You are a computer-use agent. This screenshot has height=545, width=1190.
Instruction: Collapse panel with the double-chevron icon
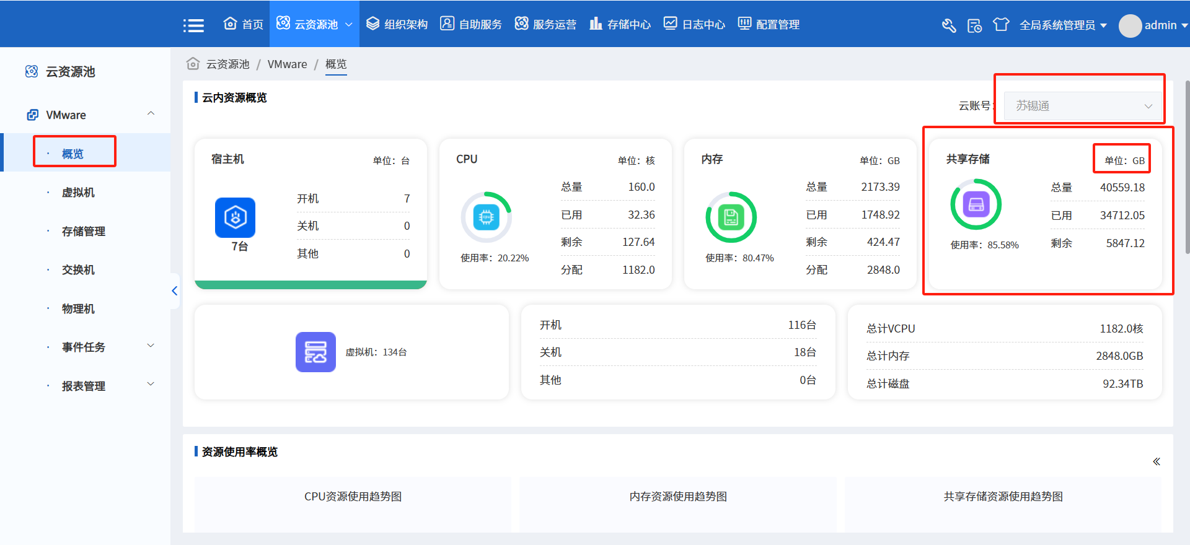[1157, 461]
